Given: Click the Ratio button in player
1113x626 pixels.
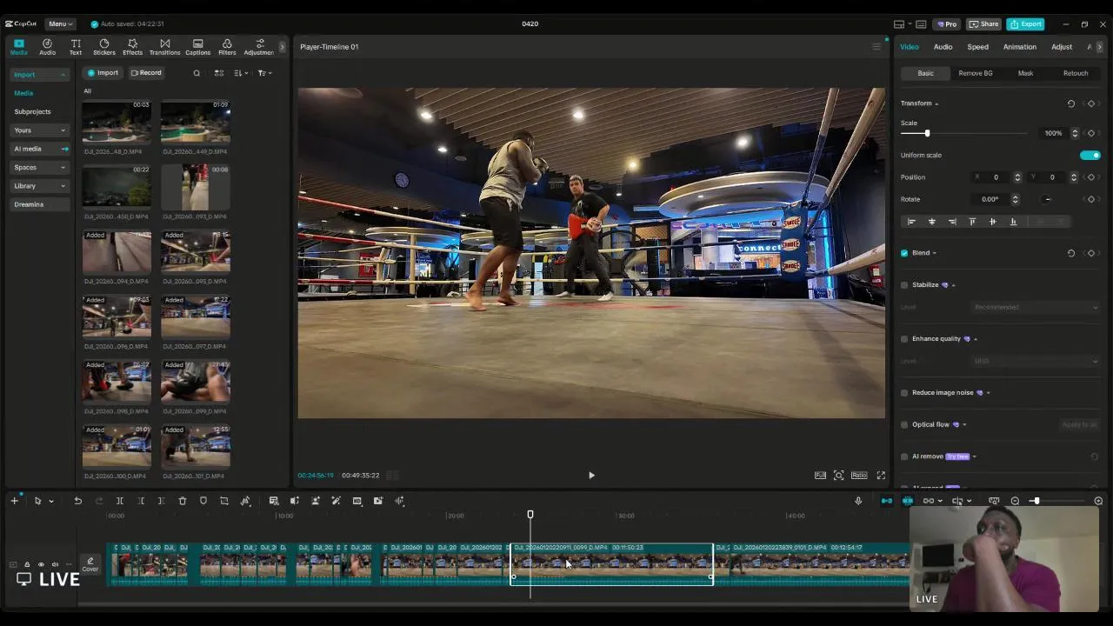Looking at the screenshot, I should 859,476.
